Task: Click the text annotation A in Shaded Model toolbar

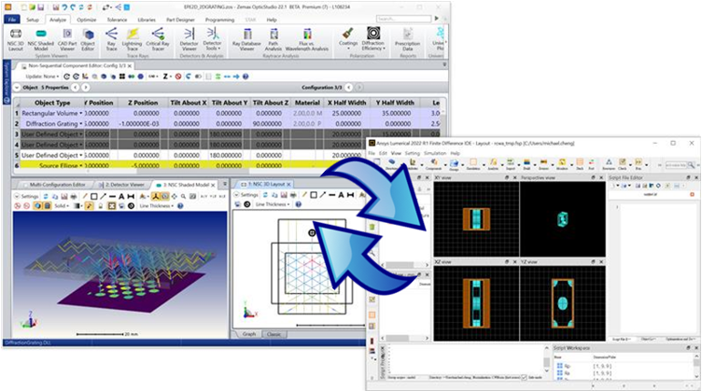Action: coord(121,196)
